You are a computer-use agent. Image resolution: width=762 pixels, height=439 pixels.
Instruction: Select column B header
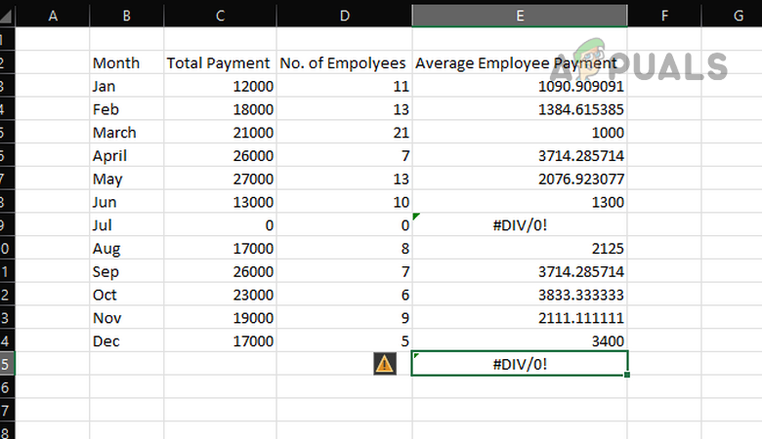(x=127, y=16)
